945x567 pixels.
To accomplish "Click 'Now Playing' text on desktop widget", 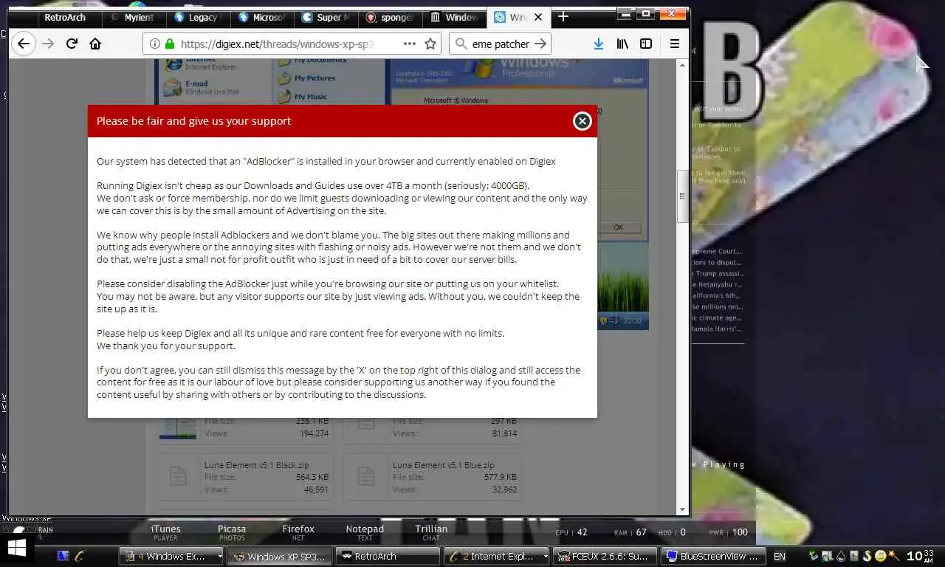I will point(718,464).
